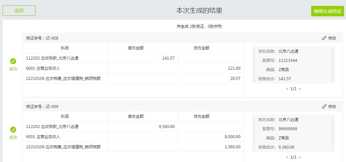Click pencil edit icon for voucher 记-008
Screen dimensions: 346x162
(x=324, y=38)
